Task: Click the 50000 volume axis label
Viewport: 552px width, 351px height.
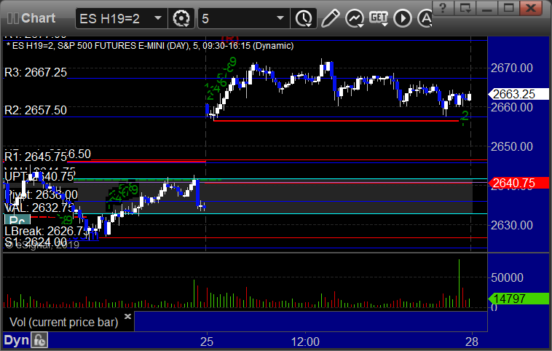Action: point(508,277)
